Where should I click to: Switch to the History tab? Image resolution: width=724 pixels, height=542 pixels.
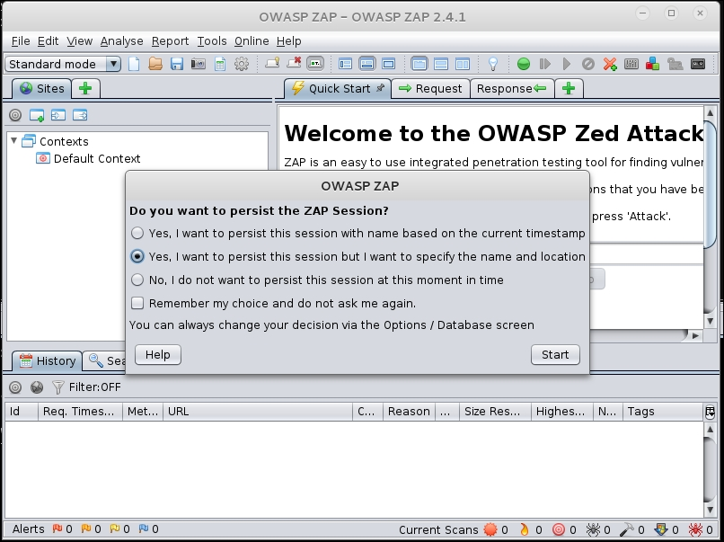click(x=47, y=360)
